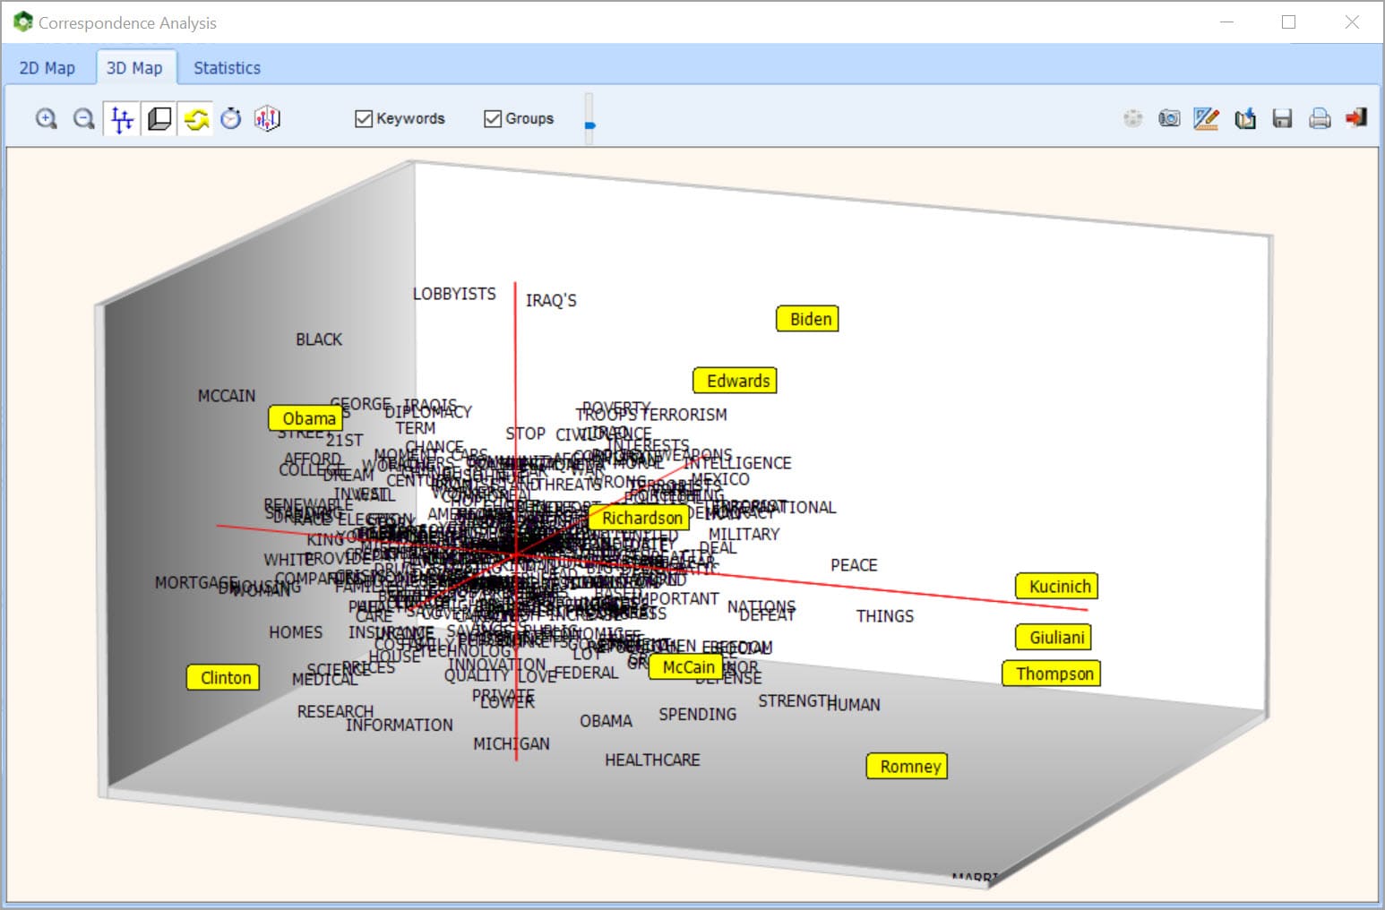Click the stopwatch icon in toolbar
Viewport: 1385px width, 910px height.
point(231,118)
